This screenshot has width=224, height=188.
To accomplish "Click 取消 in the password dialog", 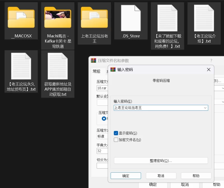I will (161, 176).
